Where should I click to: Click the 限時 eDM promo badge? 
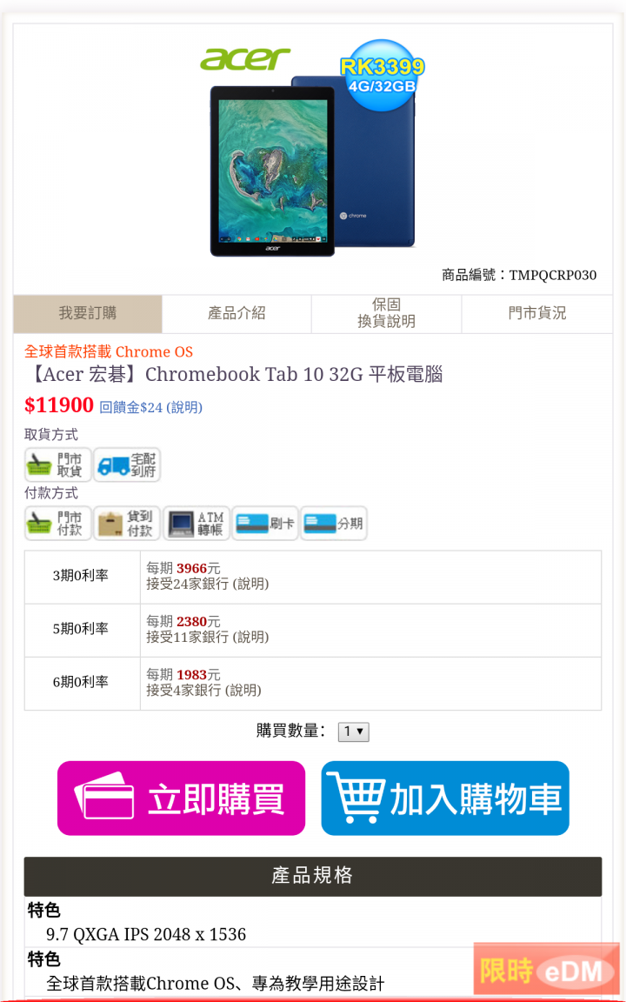coord(546,970)
